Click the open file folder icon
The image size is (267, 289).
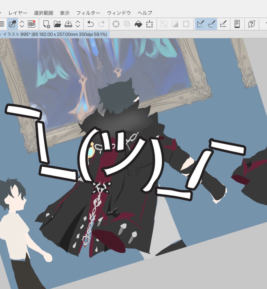[x=58, y=24]
